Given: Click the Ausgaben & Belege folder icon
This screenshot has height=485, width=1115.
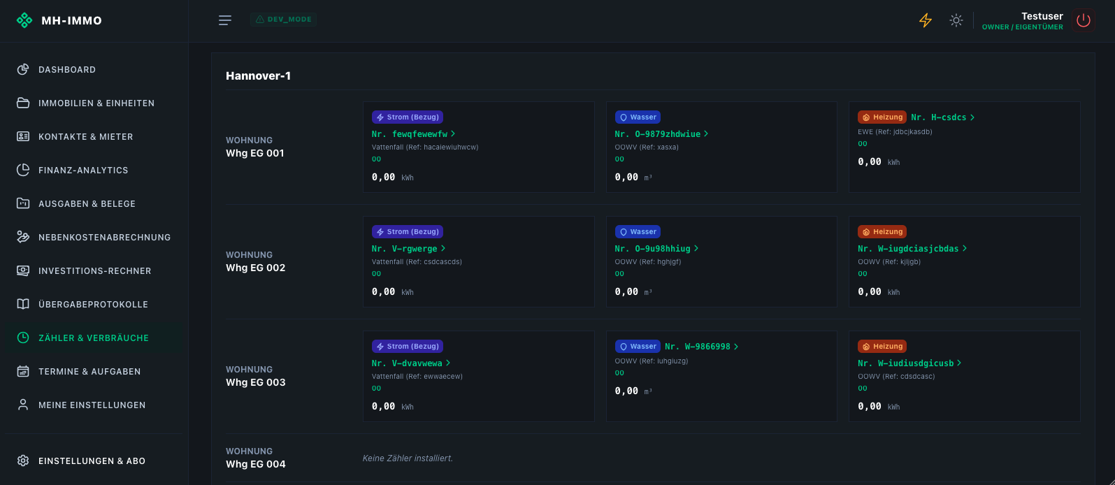Looking at the screenshot, I should pyautogui.click(x=23, y=203).
